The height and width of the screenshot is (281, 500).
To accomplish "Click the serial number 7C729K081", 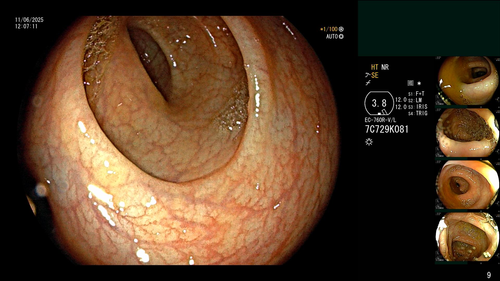I will [387, 129].
